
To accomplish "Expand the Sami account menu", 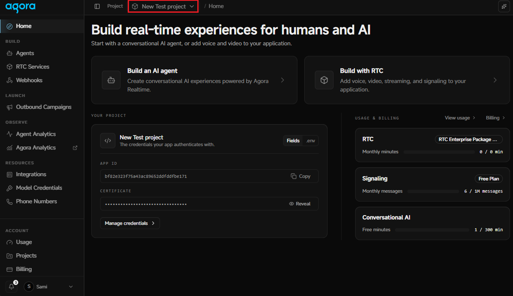I will pos(49,287).
